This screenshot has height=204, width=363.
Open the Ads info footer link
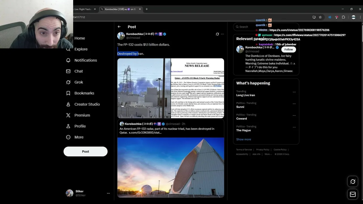tap(256, 154)
